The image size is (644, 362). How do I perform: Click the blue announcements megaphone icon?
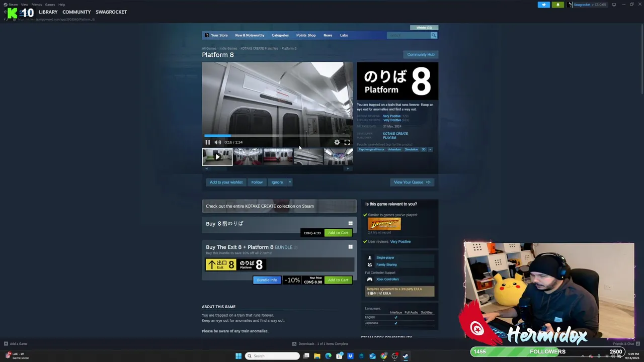544,5
